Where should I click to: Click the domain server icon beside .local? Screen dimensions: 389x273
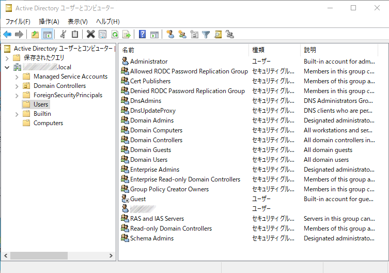(18, 67)
